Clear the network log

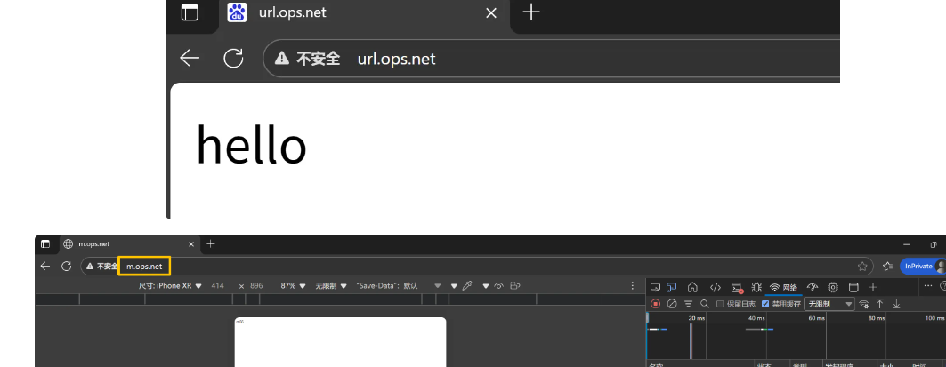(672, 304)
